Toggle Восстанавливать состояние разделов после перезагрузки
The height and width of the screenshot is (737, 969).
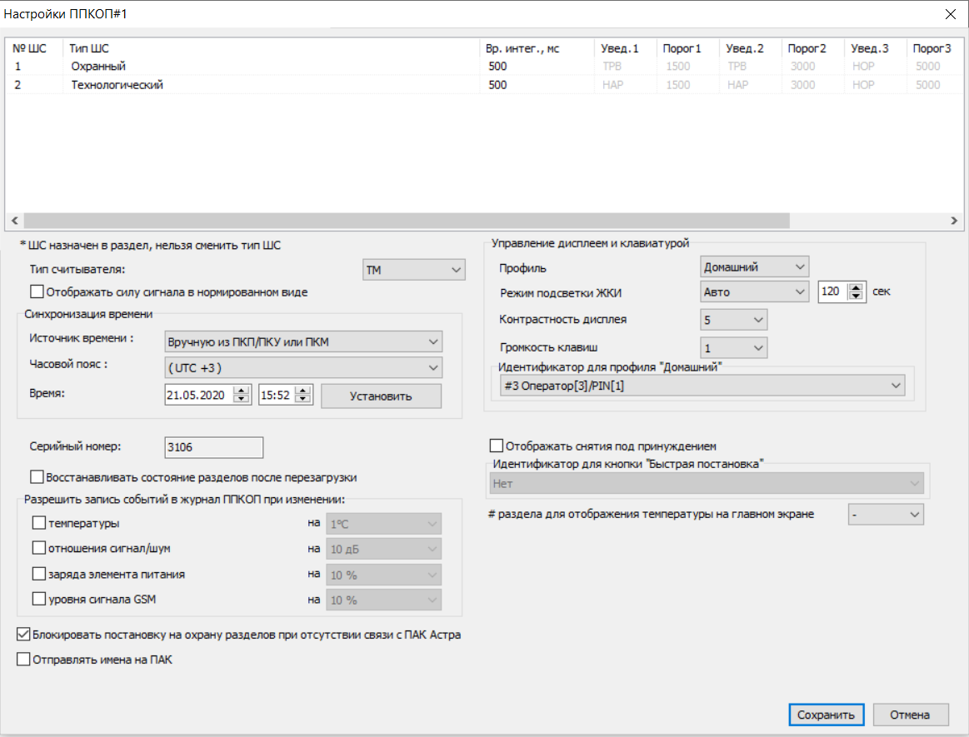(x=37, y=477)
